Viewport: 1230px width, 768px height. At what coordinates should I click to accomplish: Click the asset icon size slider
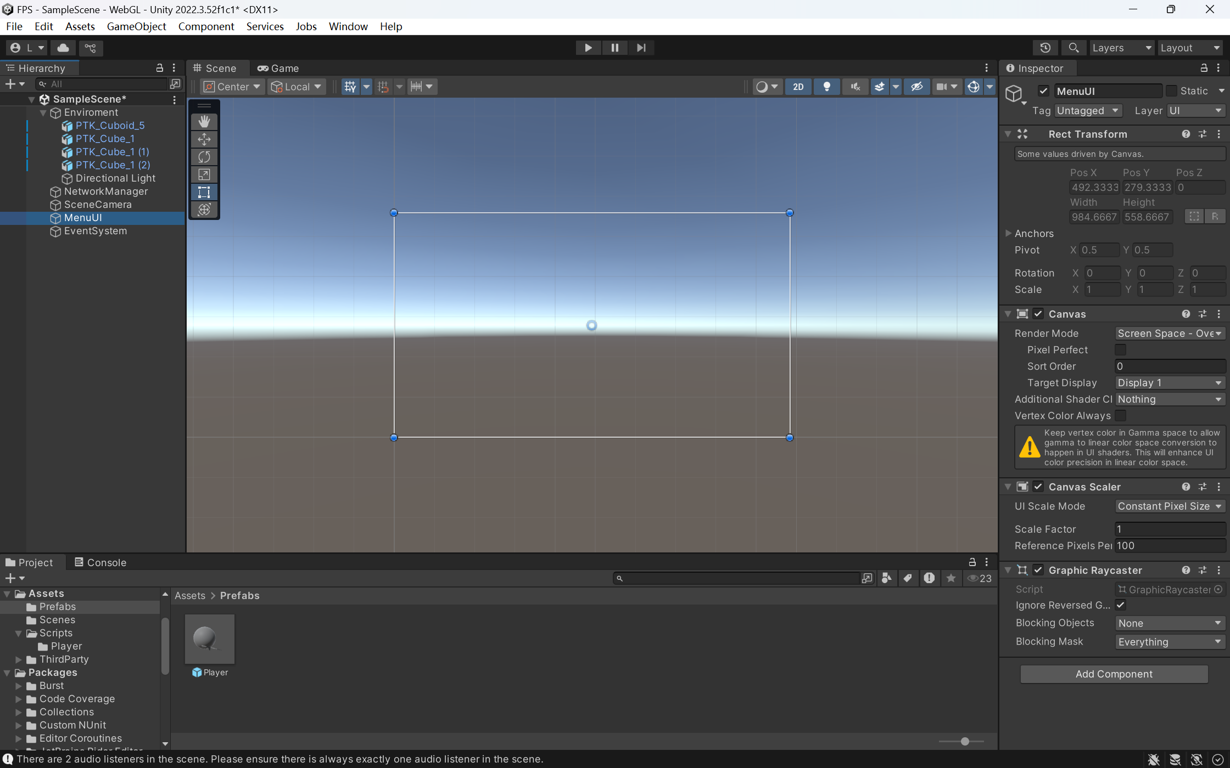pyautogui.click(x=965, y=742)
